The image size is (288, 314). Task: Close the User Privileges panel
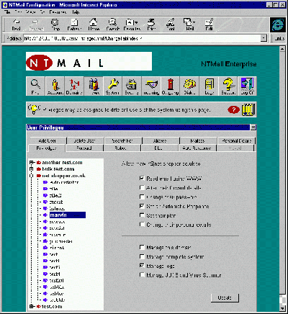pos(253,127)
